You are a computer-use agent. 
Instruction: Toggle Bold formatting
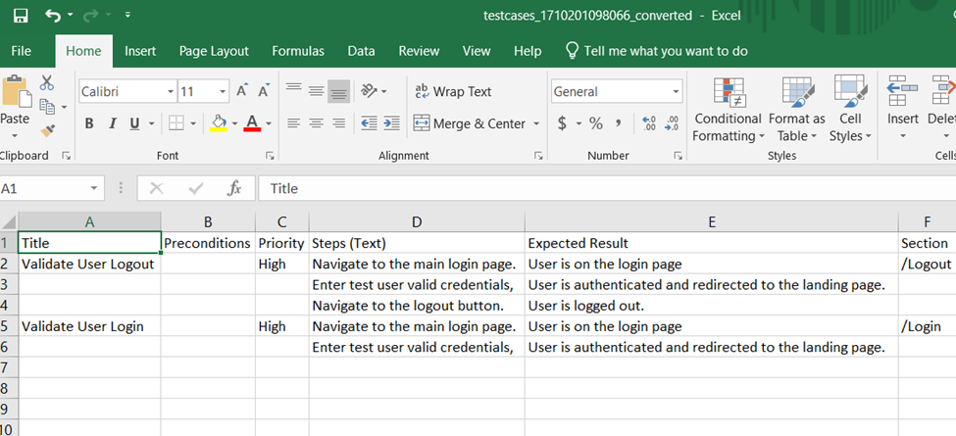pyautogui.click(x=89, y=123)
